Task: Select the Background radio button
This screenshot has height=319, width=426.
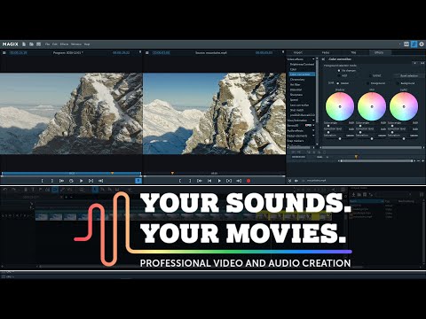Action: 398,83
